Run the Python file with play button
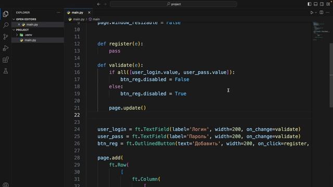The image size is (333, 187). (x=312, y=12)
